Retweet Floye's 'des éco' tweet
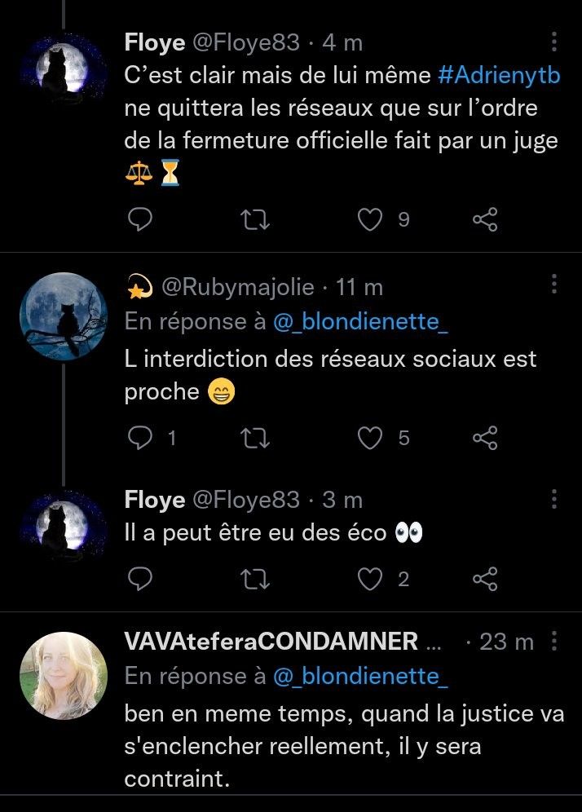Viewport: 582px width, 812px height. tap(258, 579)
